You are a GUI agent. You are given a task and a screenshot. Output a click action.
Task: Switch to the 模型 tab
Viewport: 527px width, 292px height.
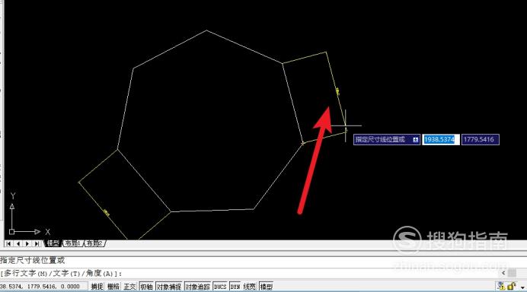[x=53, y=243]
